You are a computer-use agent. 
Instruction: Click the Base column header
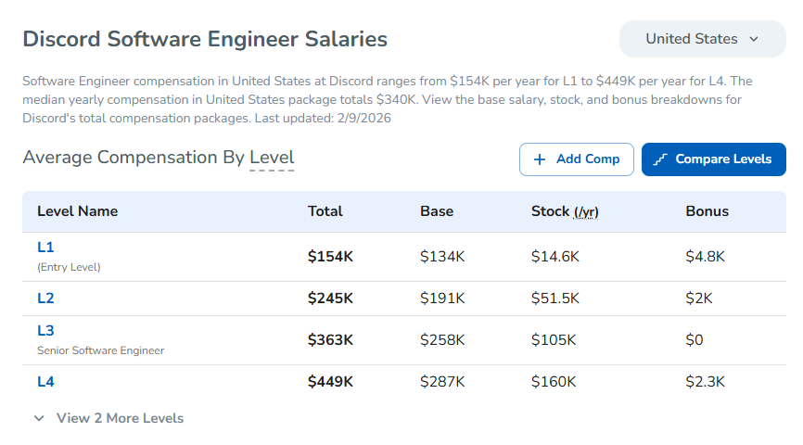coord(437,211)
